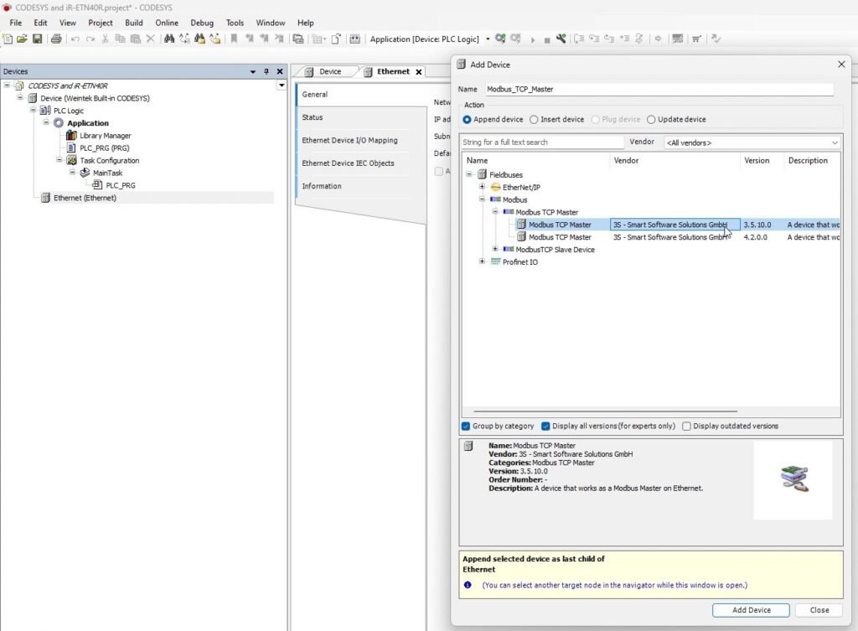Click the Add Device button

pyautogui.click(x=751, y=610)
